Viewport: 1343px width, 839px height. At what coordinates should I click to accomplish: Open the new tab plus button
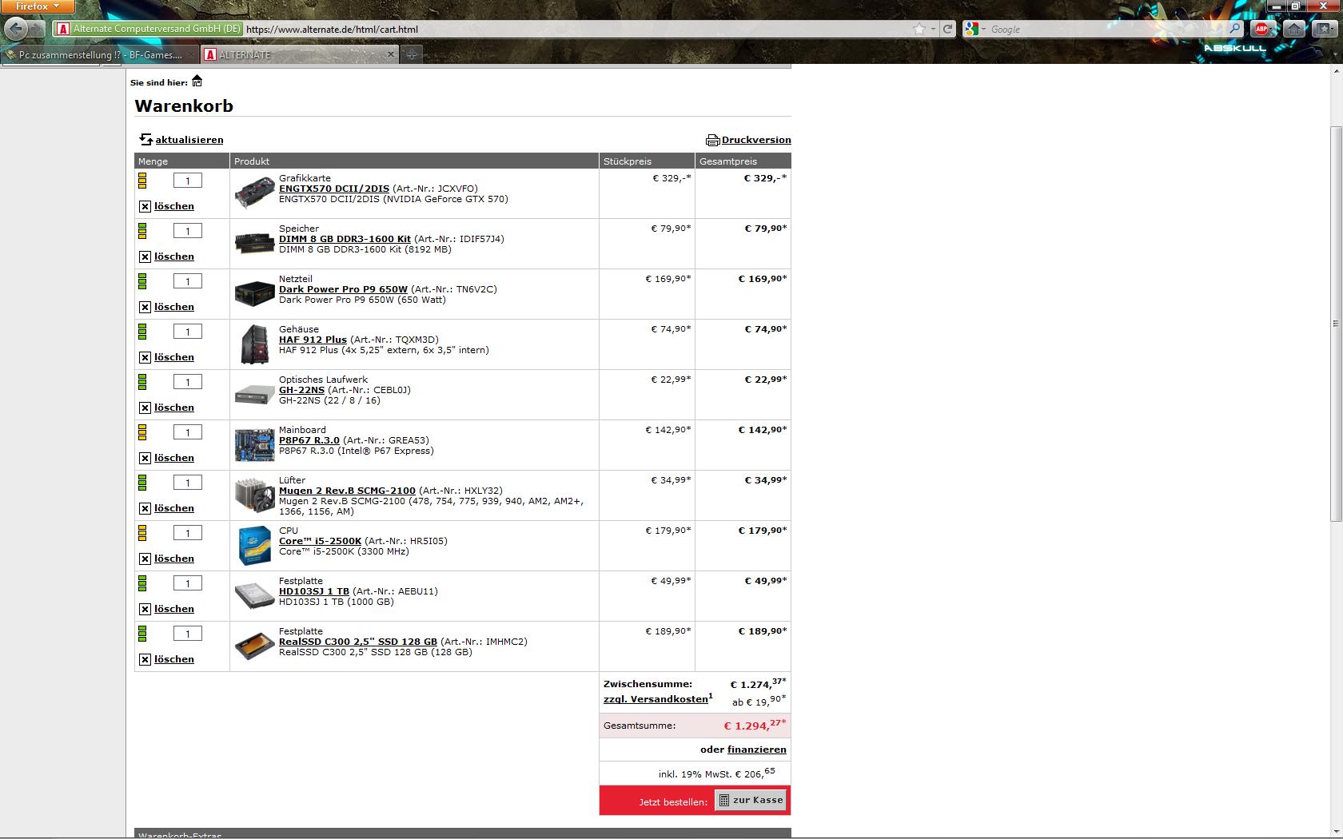tap(411, 54)
